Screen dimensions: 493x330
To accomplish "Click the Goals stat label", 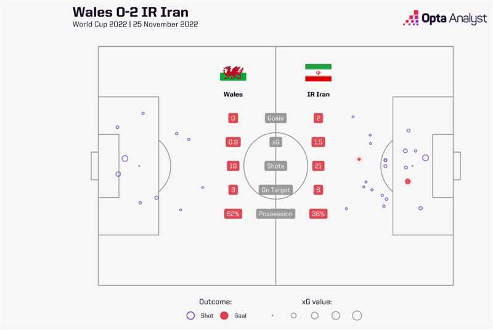I will tap(275, 118).
